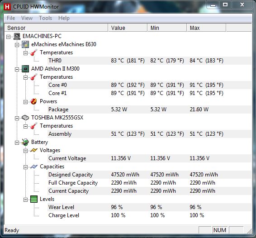Open the Tools menu
Screen dimensions: 256x238
(x=46, y=18)
